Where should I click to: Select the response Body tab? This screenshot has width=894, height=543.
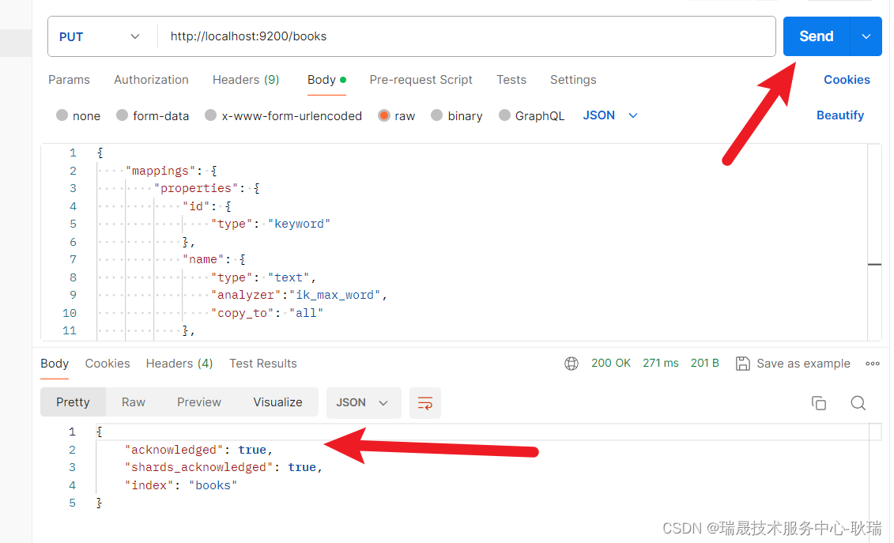point(55,364)
